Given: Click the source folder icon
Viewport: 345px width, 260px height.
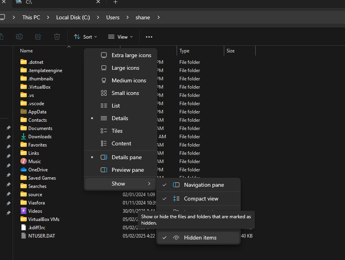Looking at the screenshot, I should (24, 194).
